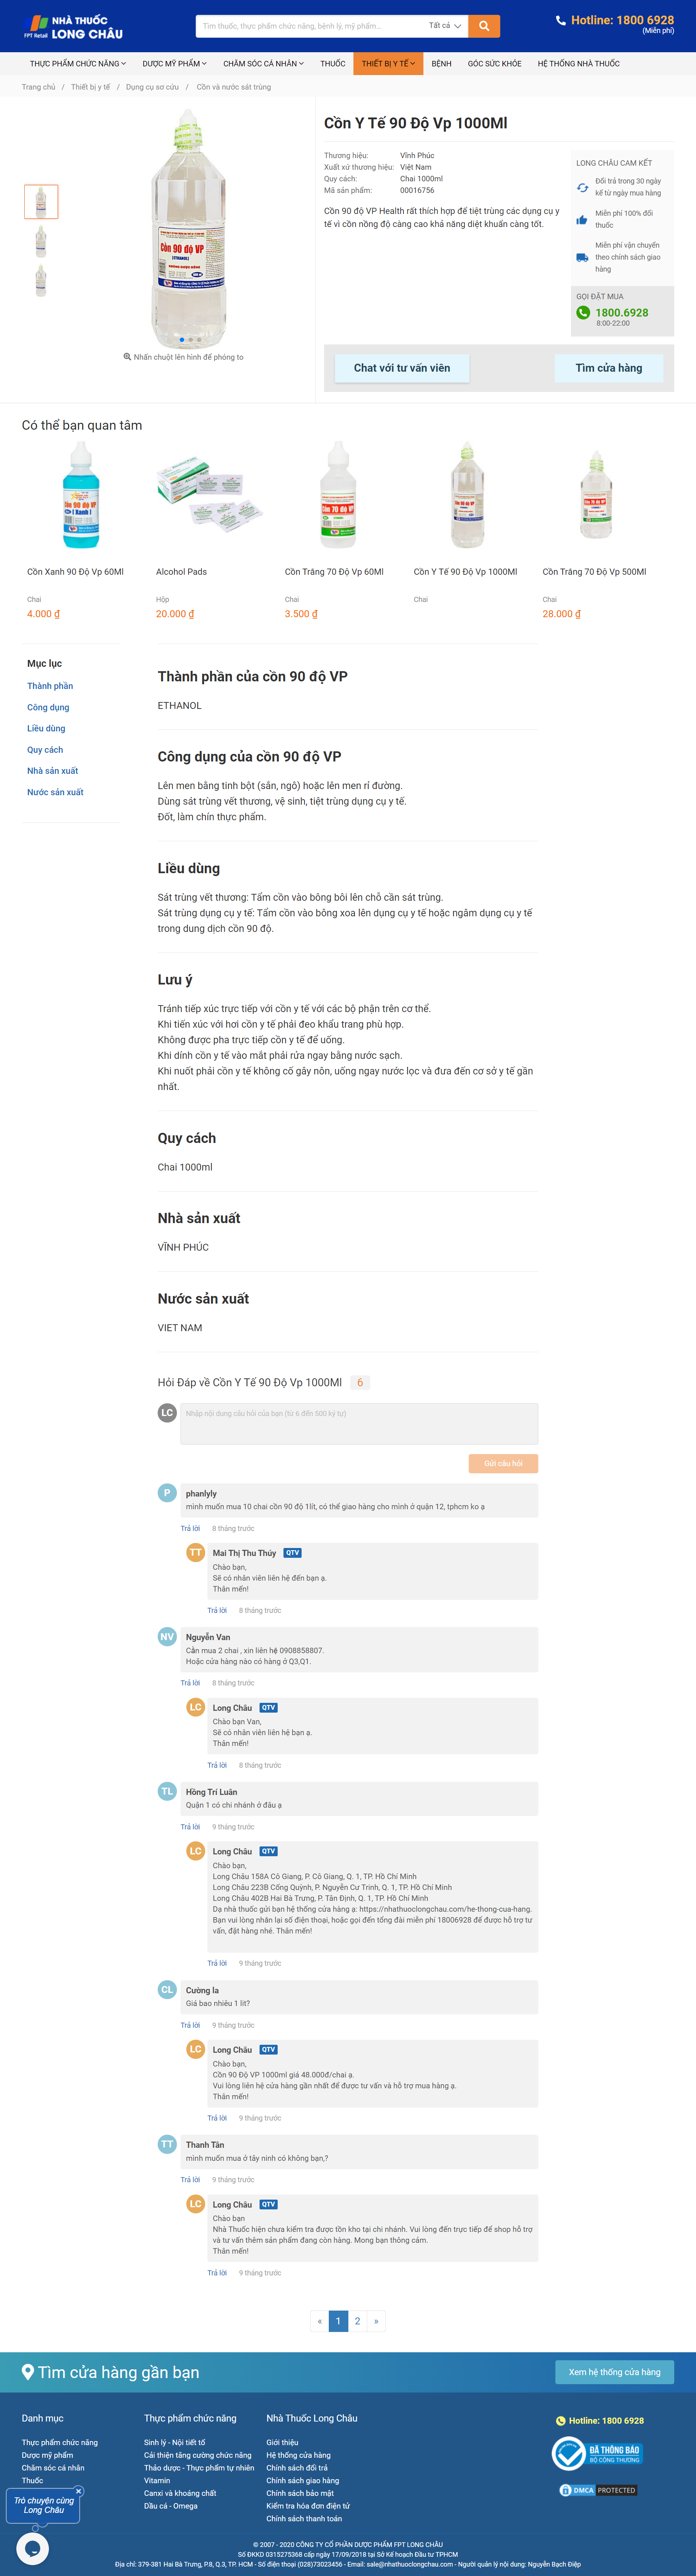Click the DMCA PROTECTED badge
This screenshot has height=2576, width=696.
coord(598,2490)
